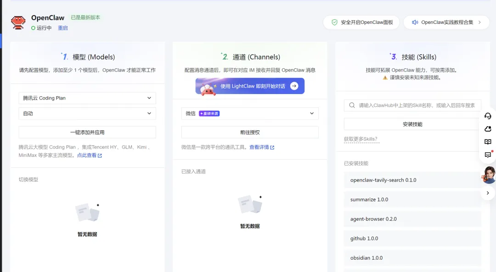496x272 pixels.
Task: Click the 已接入通道 section label
Action: [194, 172]
